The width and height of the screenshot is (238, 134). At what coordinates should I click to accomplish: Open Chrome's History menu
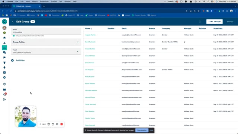[x=35, y=1]
